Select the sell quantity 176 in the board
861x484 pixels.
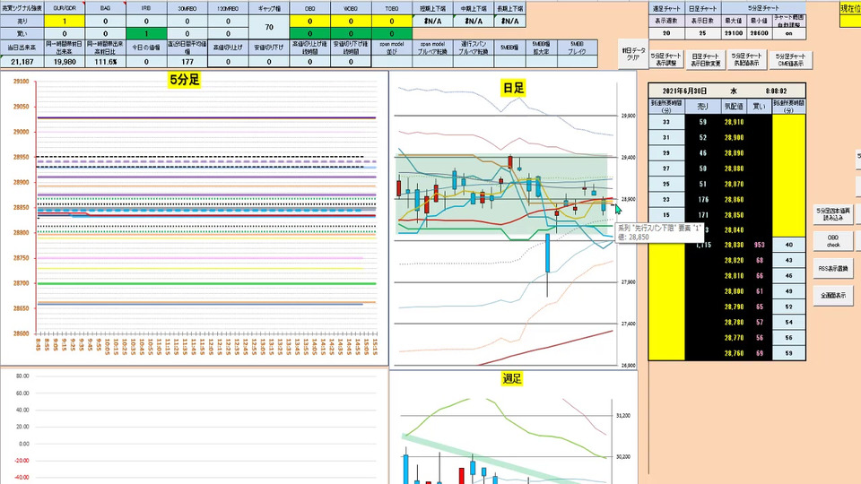(x=703, y=199)
